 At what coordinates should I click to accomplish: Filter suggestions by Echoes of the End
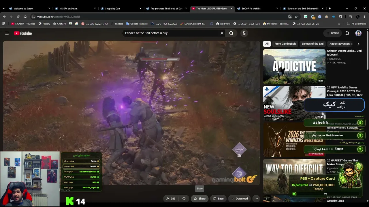312,44
